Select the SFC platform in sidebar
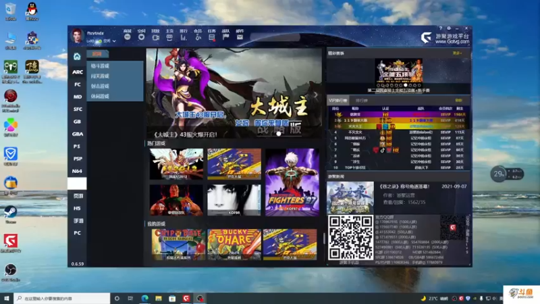Viewport: 540px width, 304px height. coord(77,109)
